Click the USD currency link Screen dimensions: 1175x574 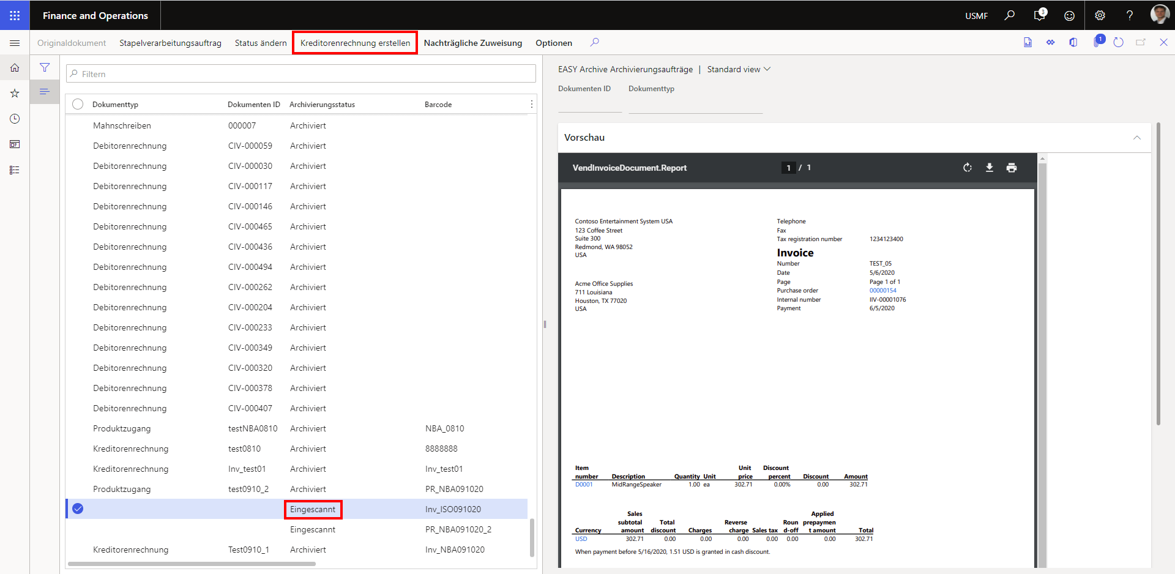tap(581, 539)
